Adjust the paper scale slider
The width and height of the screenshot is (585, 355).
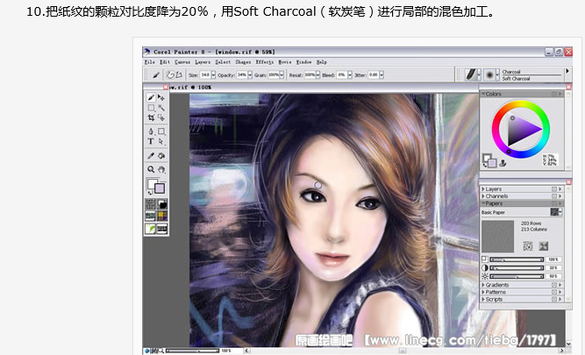[517, 259]
